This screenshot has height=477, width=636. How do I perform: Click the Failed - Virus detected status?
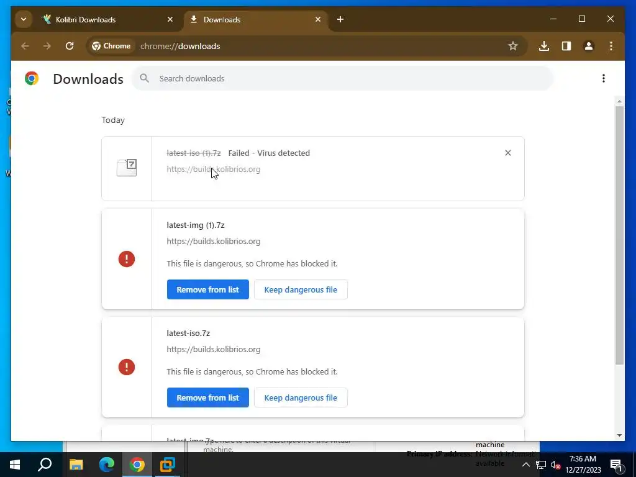click(x=269, y=153)
